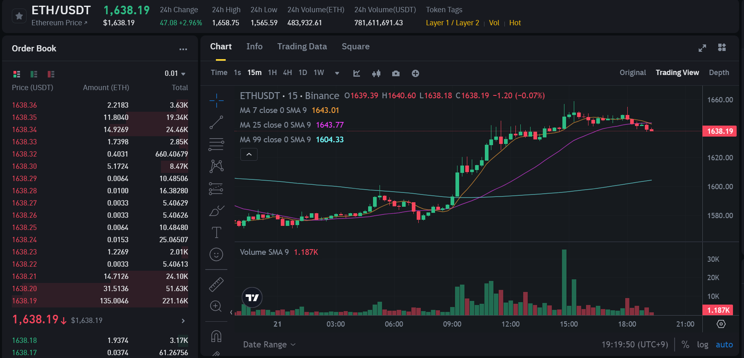Toggle auto scale on chart
The height and width of the screenshot is (358, 744).
(x=724, y=345)
